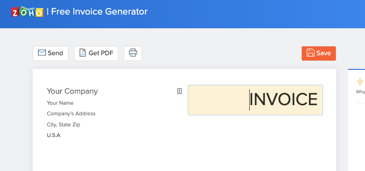The image size is (365, 171).
Task: Click the floppy disk icon on Save
Action: point(311,53)
